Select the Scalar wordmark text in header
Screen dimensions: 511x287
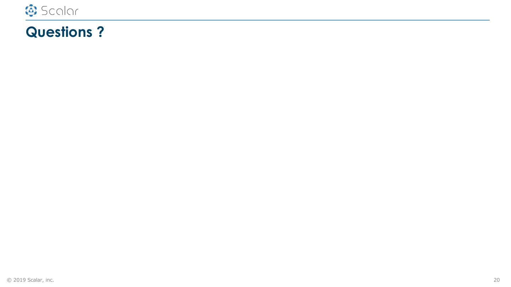click(x=60, y=11)
